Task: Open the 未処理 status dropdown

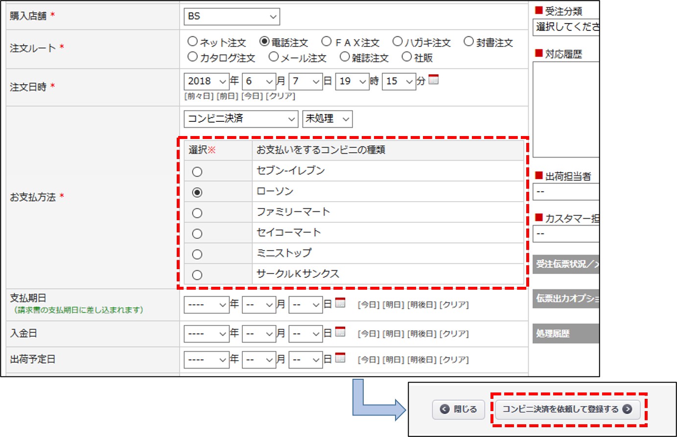Action: point(327,119)
